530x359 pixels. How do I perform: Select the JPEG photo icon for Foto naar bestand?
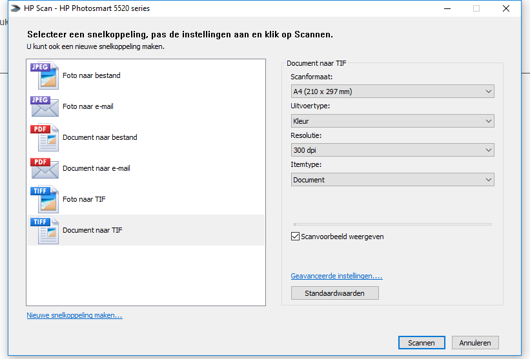click(45, 75)
